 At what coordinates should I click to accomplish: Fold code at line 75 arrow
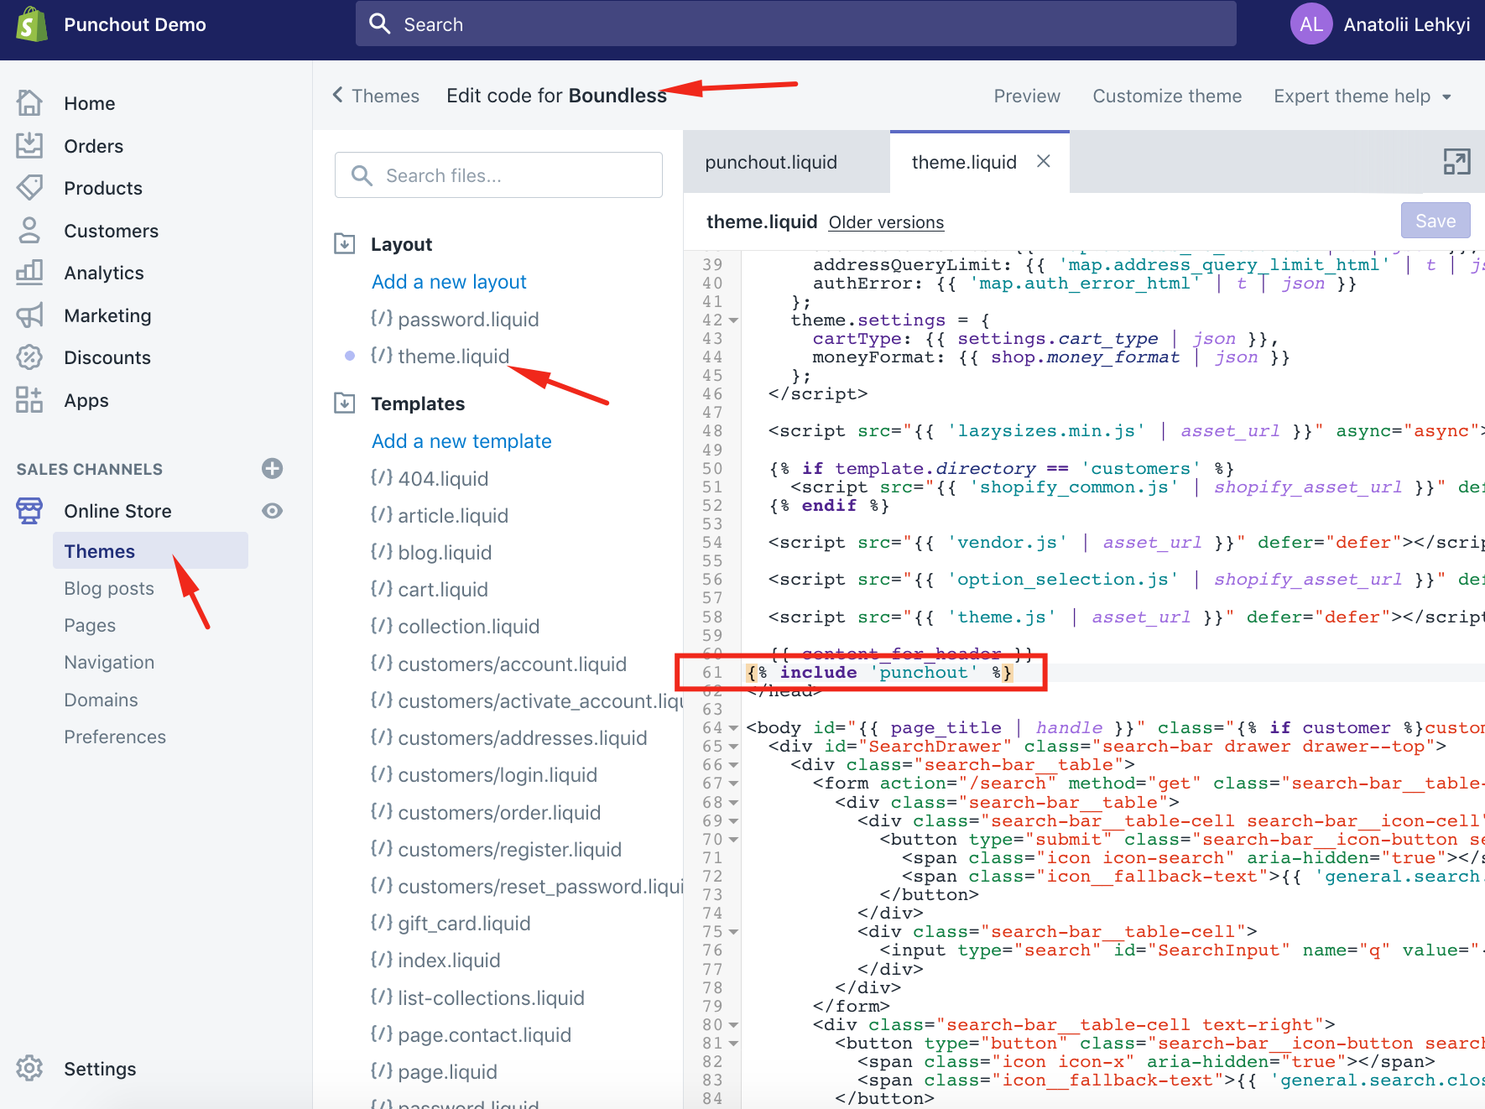733,932
